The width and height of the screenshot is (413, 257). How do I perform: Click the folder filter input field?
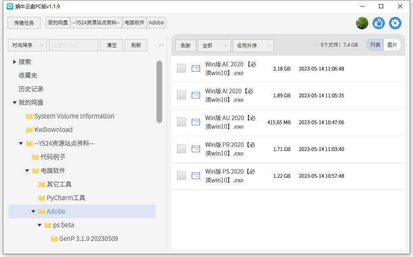[74, 45]
